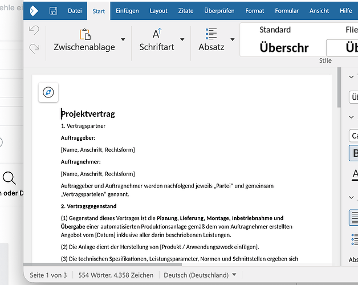
Task: Click the style name field in side panel
Action: click(x=353, y=97)
